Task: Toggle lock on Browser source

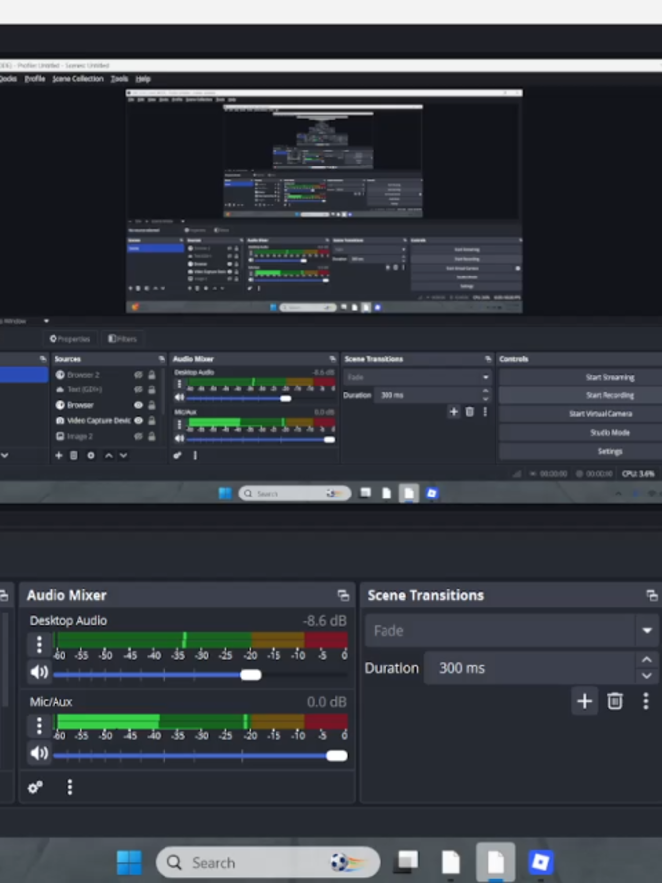Action: [151, 405]
